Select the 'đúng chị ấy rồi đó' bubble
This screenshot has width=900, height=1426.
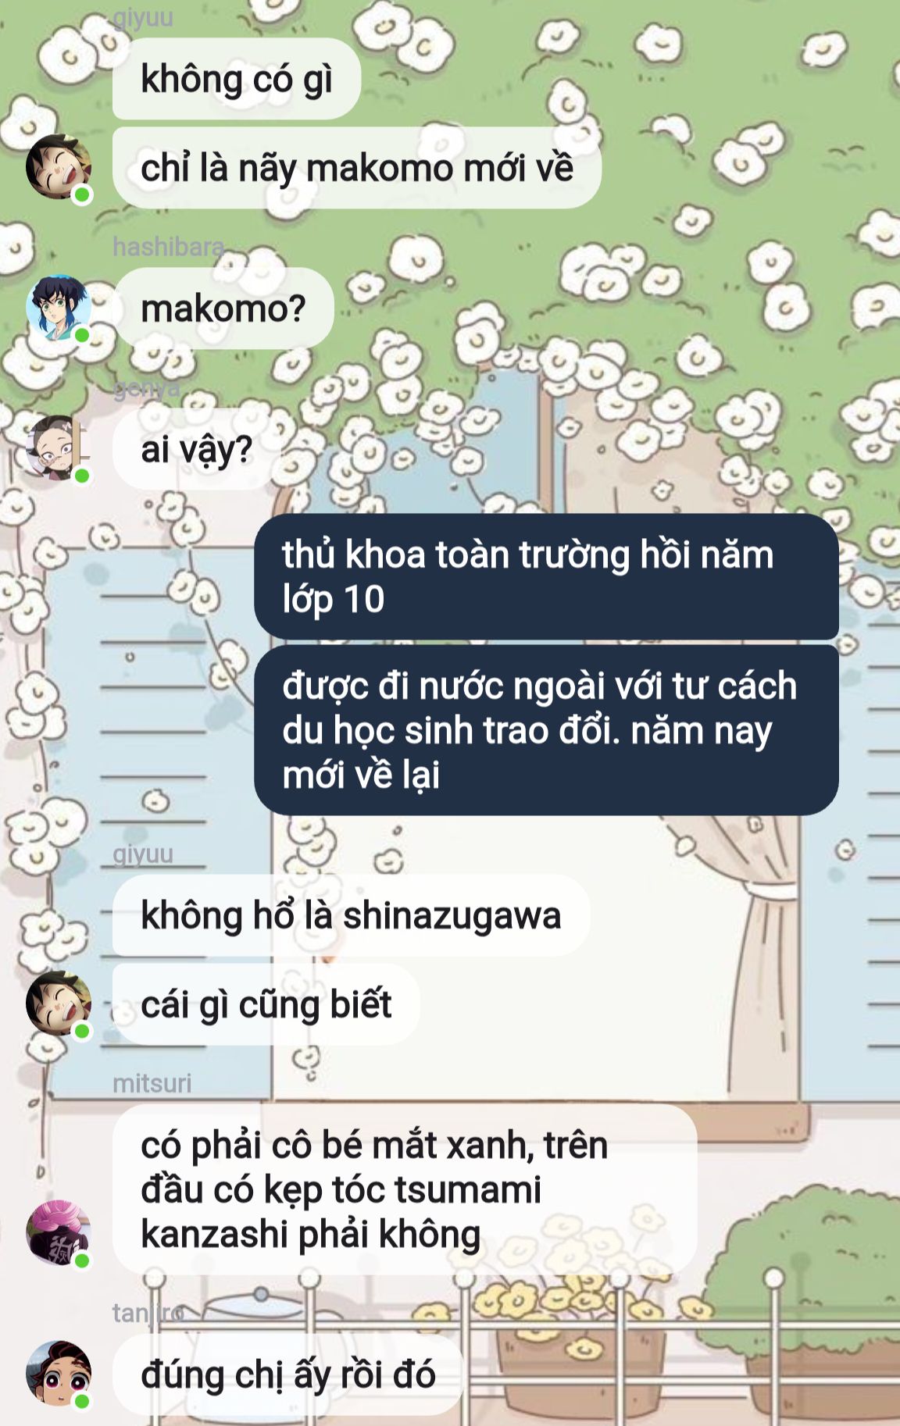pyautogui.click(x=288, y=1374)
